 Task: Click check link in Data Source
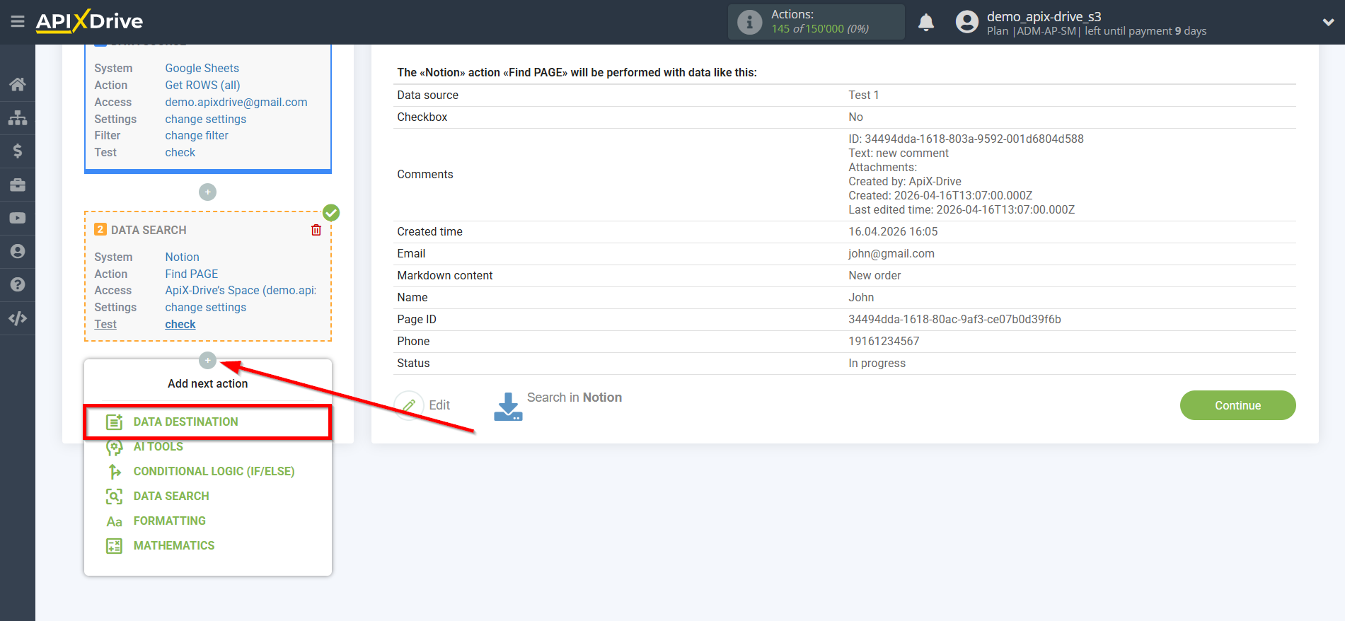pyautogui.click(x=180, y=152)
